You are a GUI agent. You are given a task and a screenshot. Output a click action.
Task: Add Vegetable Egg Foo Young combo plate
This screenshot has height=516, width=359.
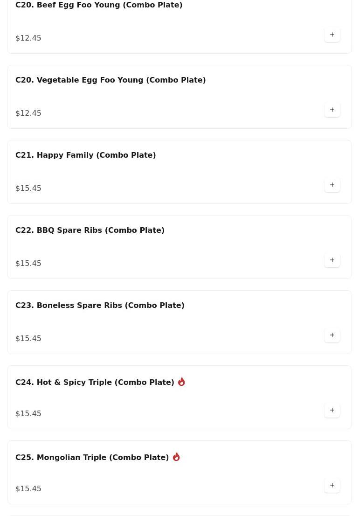(332, 110)
